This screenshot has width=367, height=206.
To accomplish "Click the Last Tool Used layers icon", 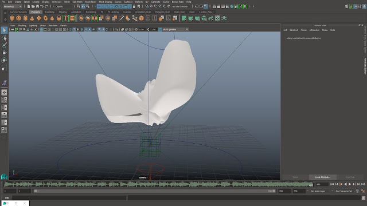I will click(4, 83).
